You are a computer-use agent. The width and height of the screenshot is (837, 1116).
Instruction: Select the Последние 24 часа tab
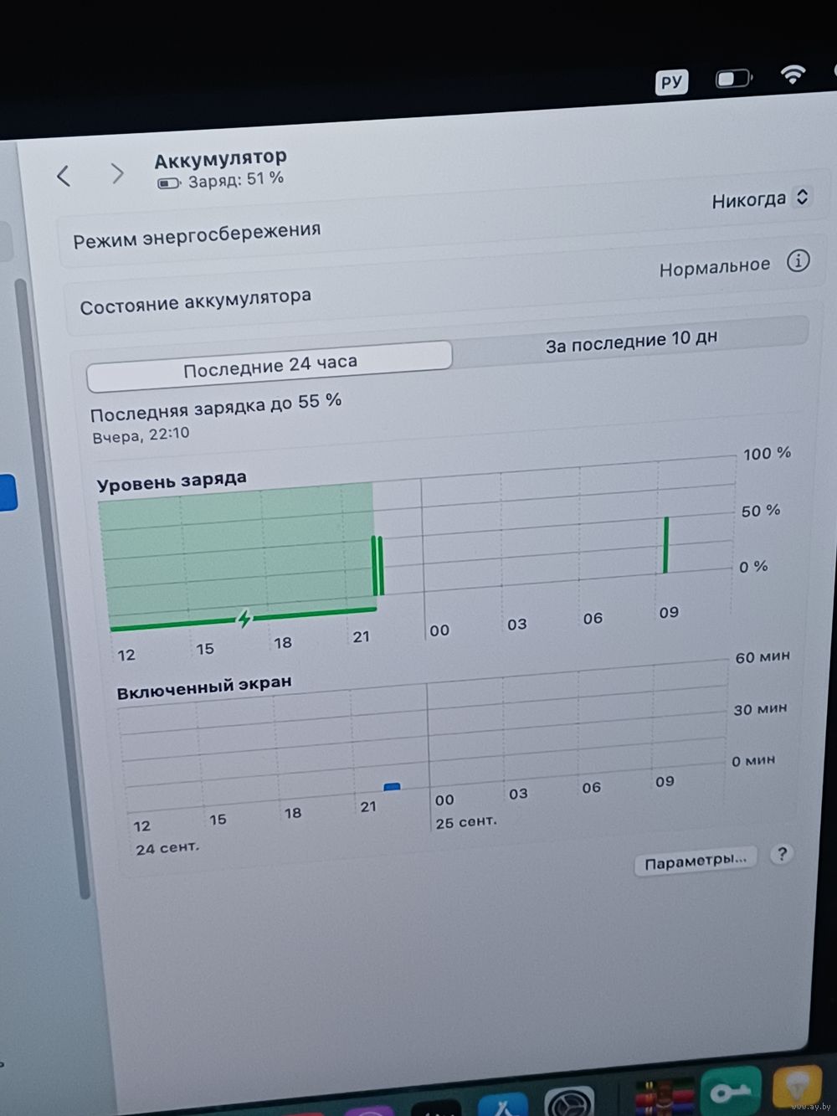tap(270, 366)
